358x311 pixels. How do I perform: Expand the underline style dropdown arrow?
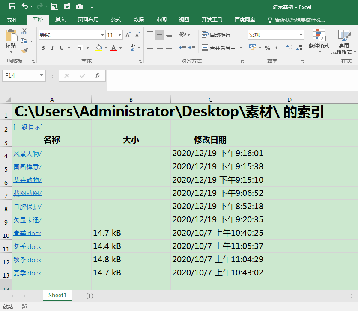(x=69, y=48)
